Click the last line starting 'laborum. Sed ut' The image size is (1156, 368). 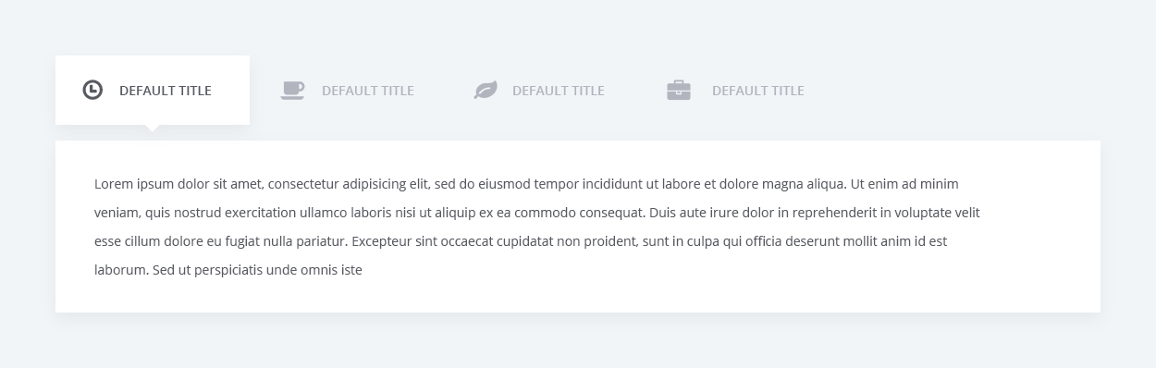[x=228, y=270]
